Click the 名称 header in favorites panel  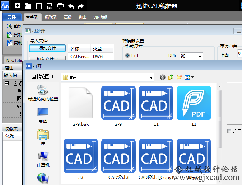12,137
